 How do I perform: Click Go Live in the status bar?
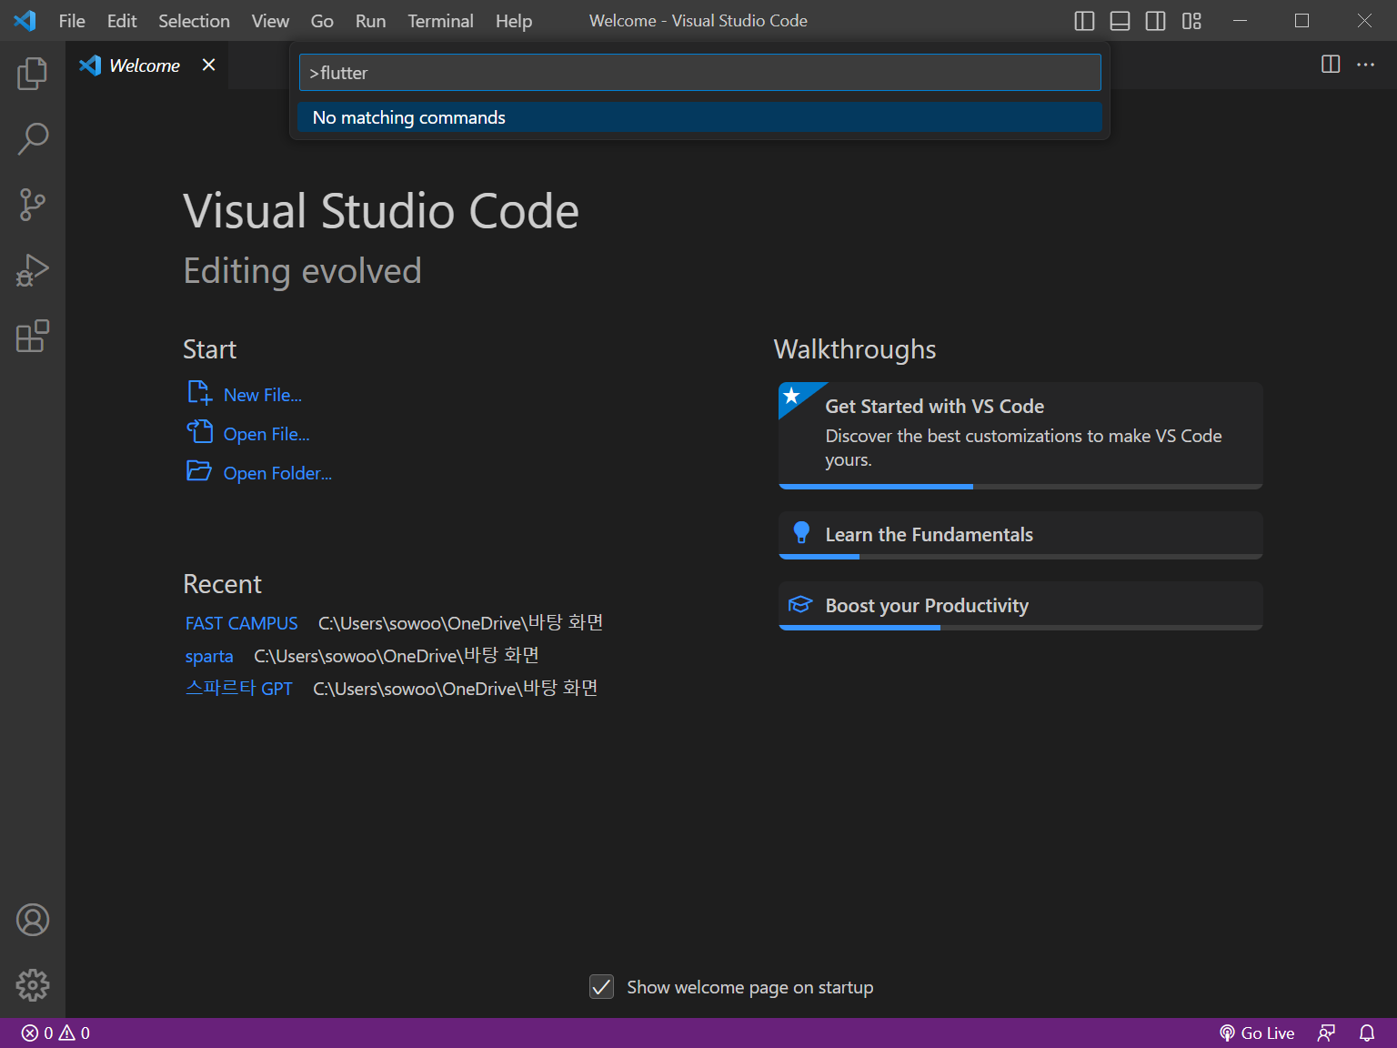click(1257, 1033)
